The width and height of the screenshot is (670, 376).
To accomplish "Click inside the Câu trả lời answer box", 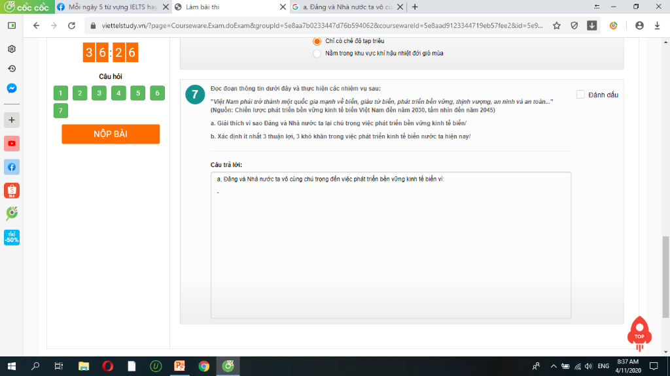I will tap(391, 245).
